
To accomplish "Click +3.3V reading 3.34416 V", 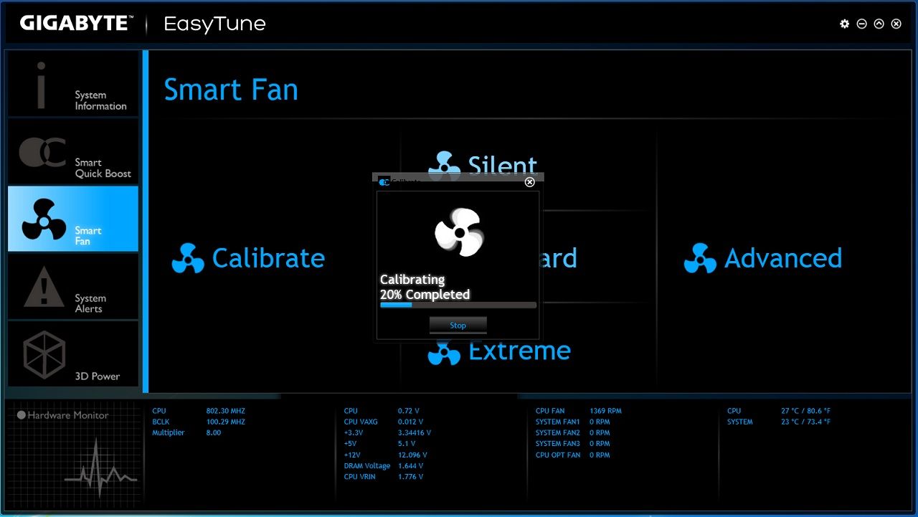I will (415, 432).
